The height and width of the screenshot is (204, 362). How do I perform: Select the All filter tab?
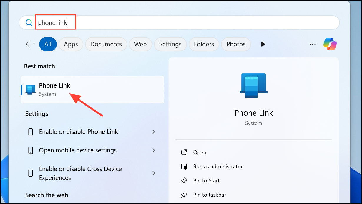(48, 44)
